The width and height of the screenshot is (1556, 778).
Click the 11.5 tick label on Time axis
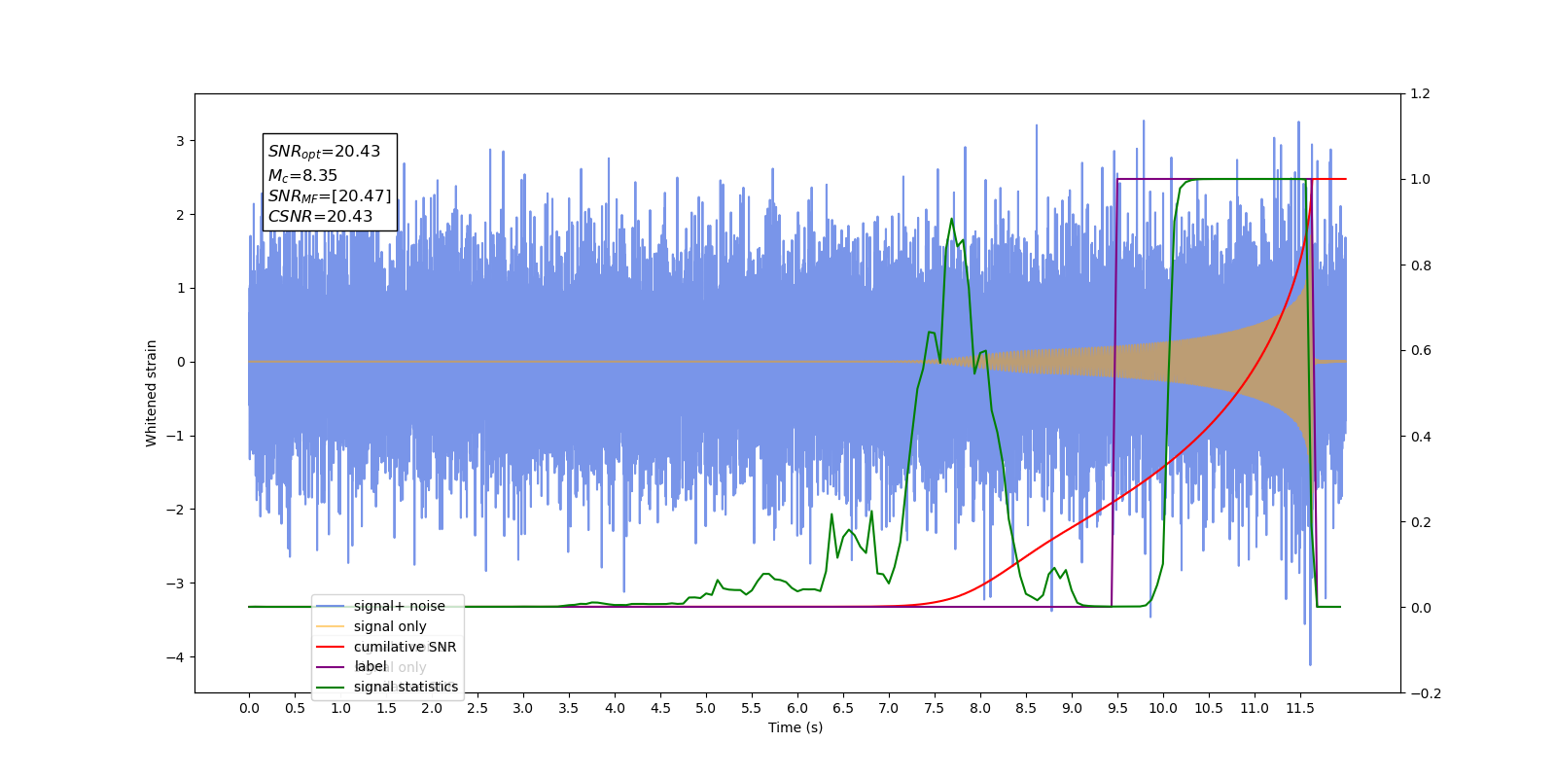click(1300, 708)
